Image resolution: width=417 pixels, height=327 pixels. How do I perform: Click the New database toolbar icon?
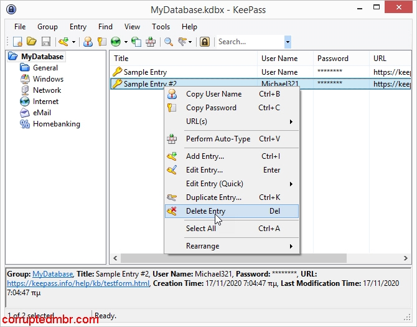(x=18, y=42)
